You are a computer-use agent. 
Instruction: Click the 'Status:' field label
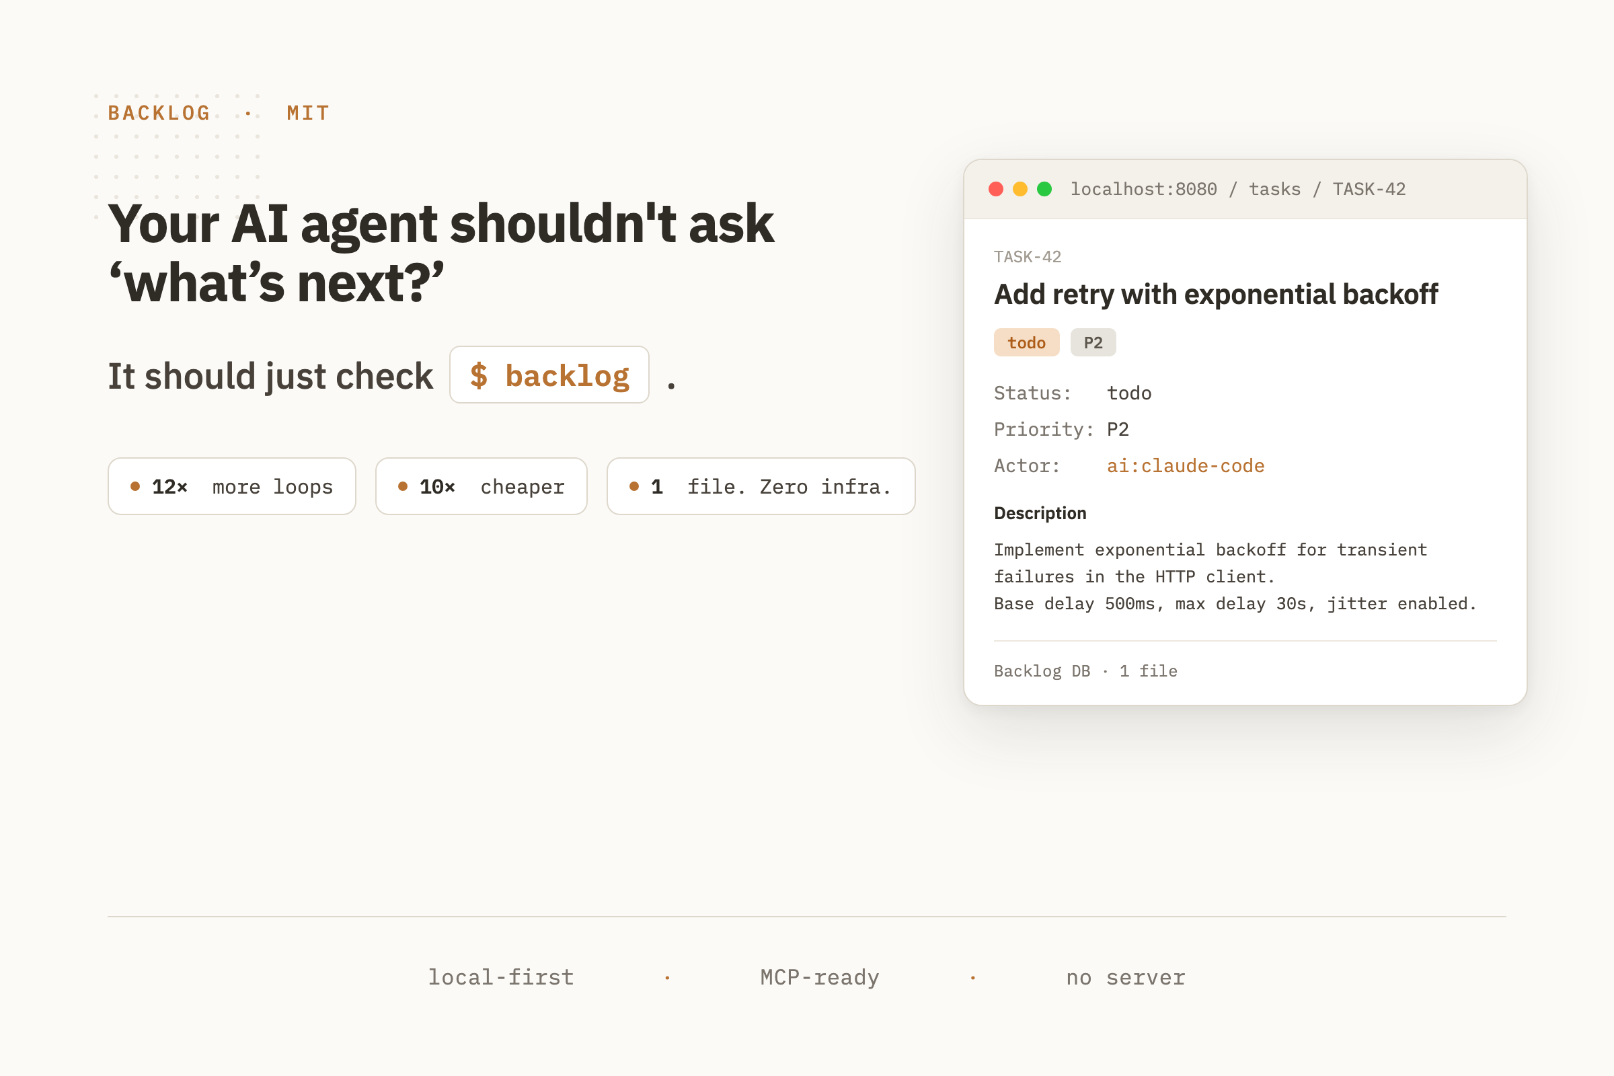click(1032, 393)
